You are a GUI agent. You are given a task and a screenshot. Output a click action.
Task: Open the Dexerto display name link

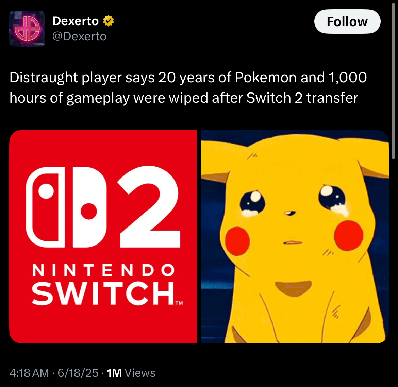tap(76, 21)
